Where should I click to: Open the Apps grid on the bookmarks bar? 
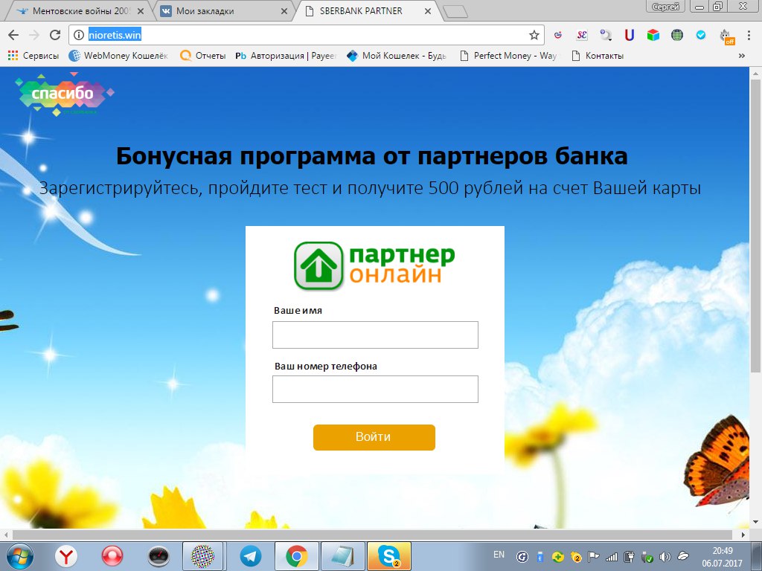(x=12, y=54)
